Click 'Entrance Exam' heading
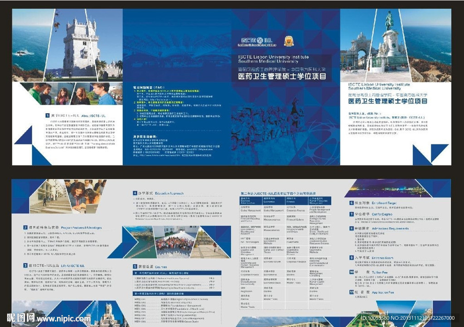Screen dimensions: 464x327 (x=382, y=258)
